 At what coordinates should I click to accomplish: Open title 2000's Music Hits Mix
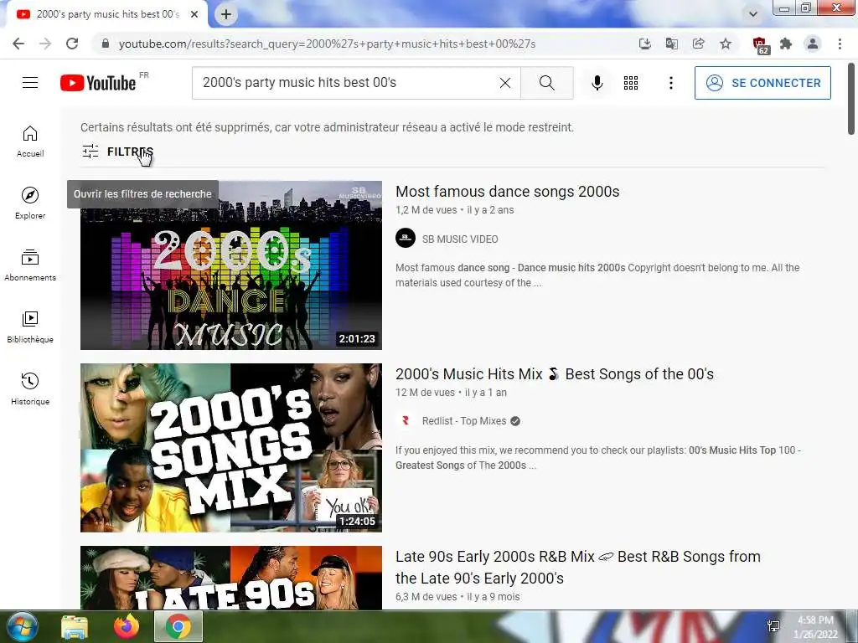click(x=555, y=374)
